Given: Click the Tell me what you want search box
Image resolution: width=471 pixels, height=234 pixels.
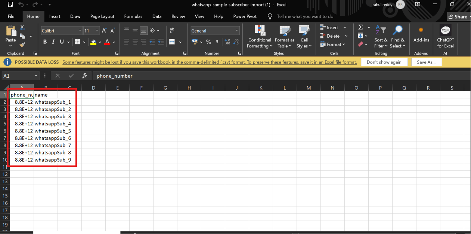Looking at the screenshot, I should 305,16.
